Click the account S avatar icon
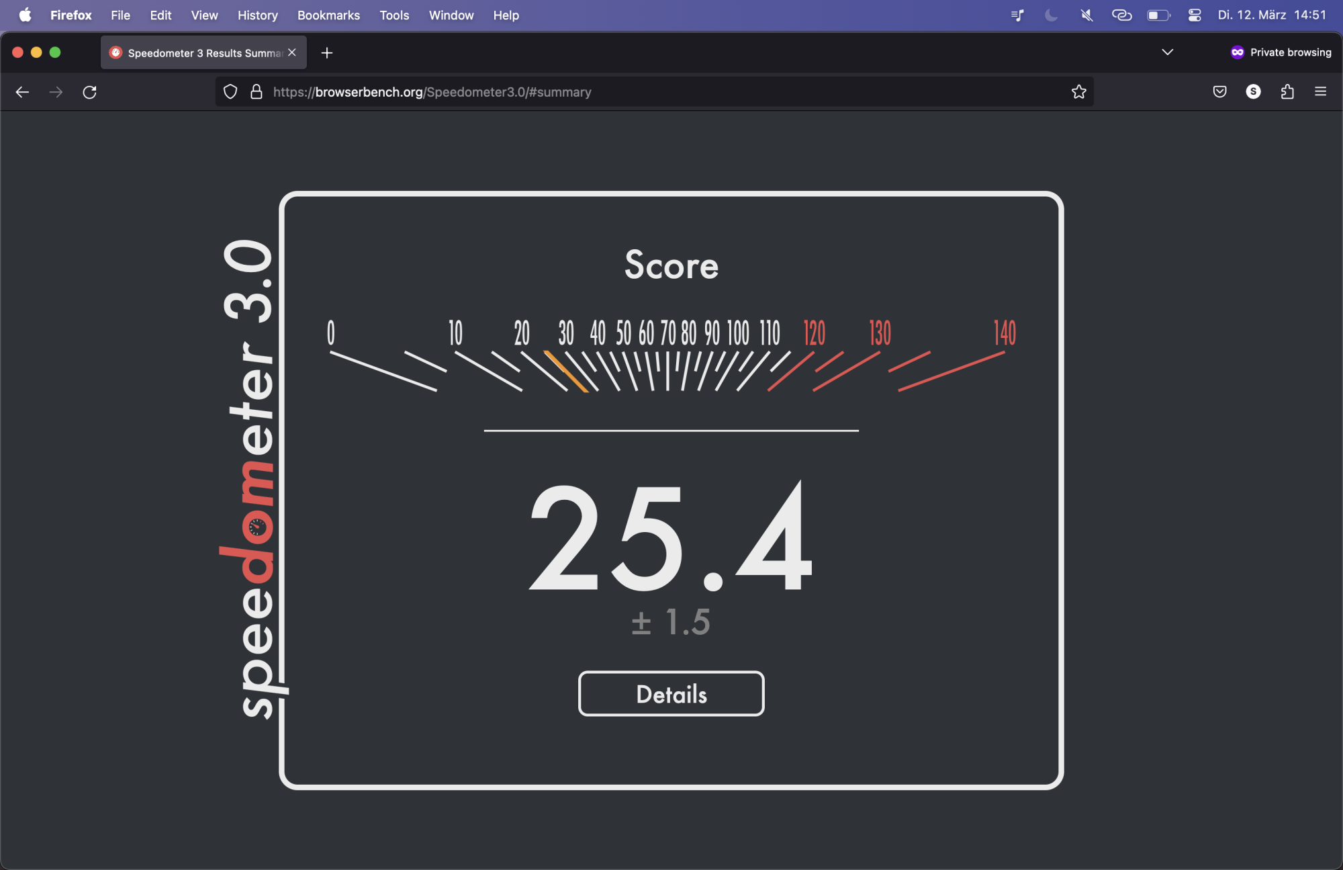 [1253, 92]
